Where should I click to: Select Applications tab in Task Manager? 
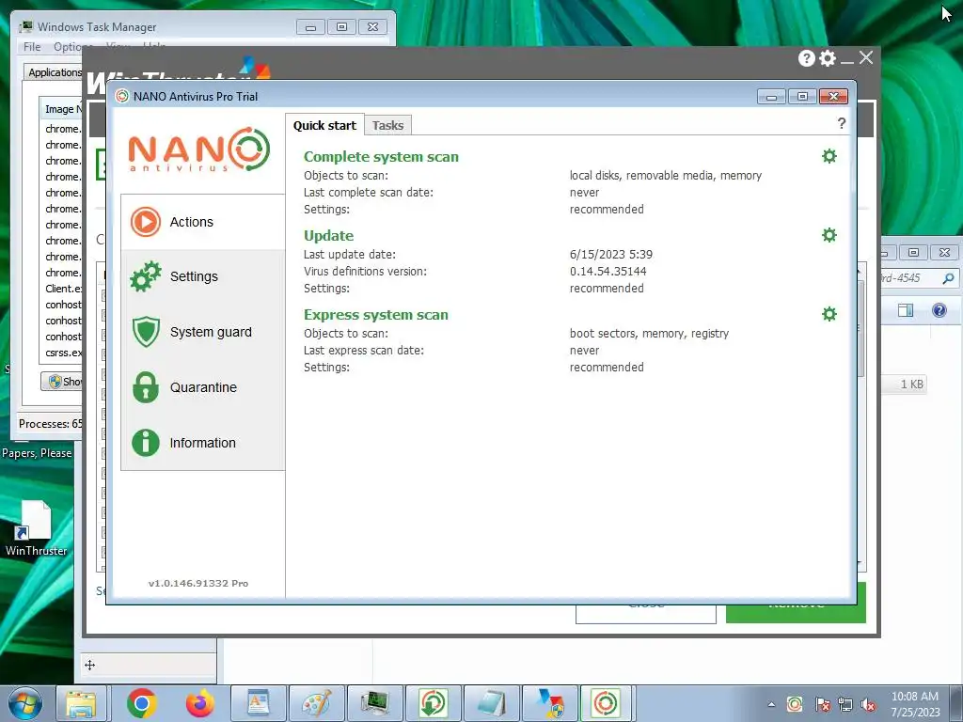[54, 72]
